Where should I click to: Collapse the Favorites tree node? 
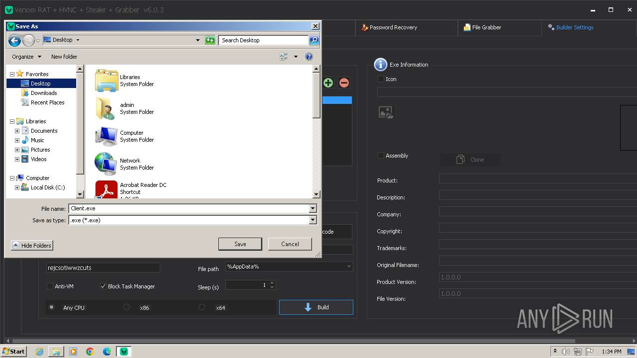pos(12,74)
